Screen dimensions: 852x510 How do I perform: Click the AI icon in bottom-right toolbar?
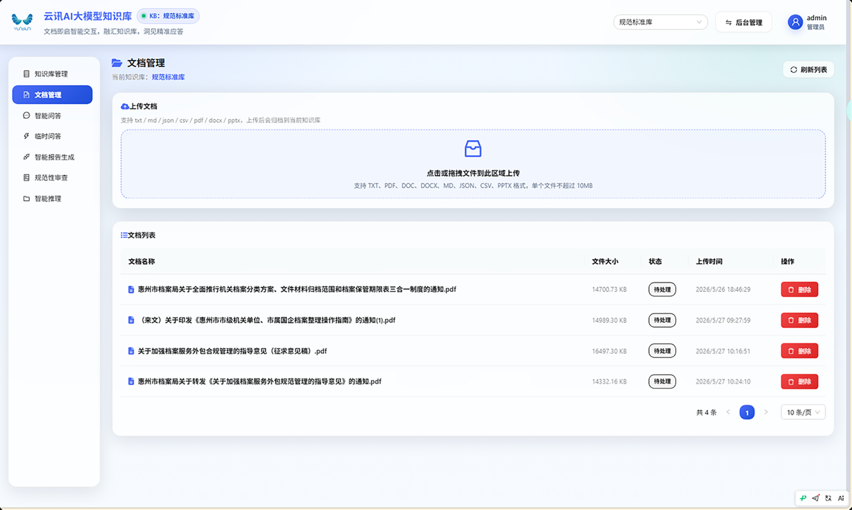841,498
